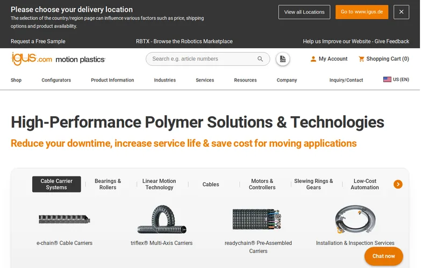Click the readychain Pre-Assembled Carriers image
The width and height of the screenshot is (430, 268).
[257, 219]
